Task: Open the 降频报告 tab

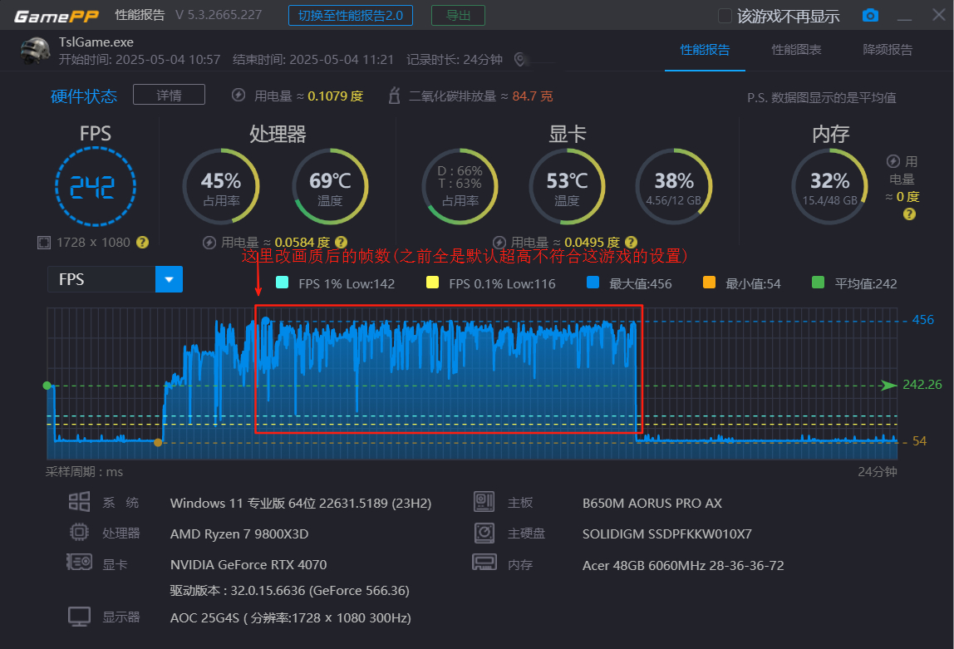Action: [888, 50]
